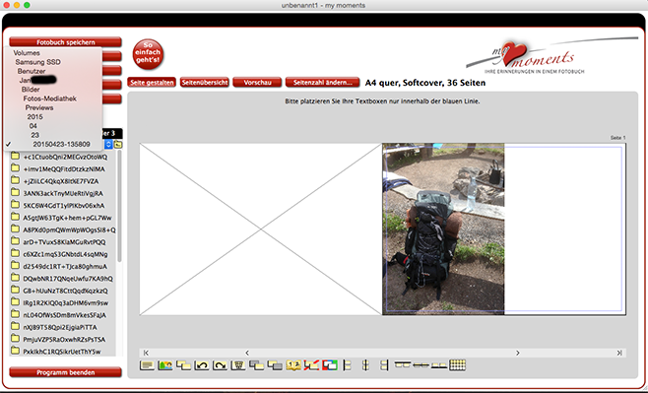Image resolution: width=648 pixels, height=393 pixels.
Task: Open the folder path dropdown stepper
Action: coord(108,144)
